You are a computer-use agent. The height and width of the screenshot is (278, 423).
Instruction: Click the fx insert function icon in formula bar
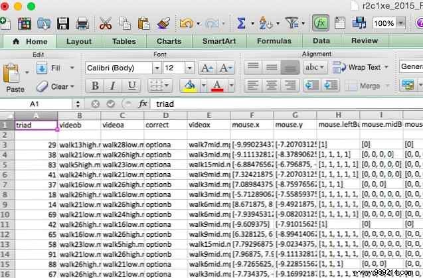tap(143, 104)
